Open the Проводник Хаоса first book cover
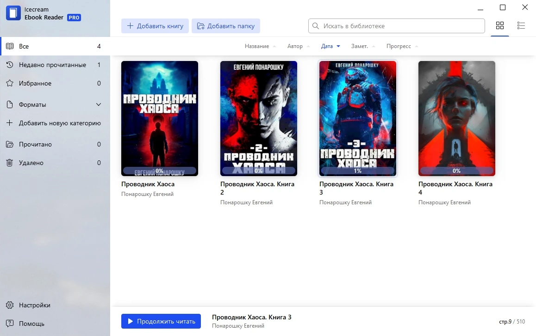Screen dimensions: 536x336 160,118
